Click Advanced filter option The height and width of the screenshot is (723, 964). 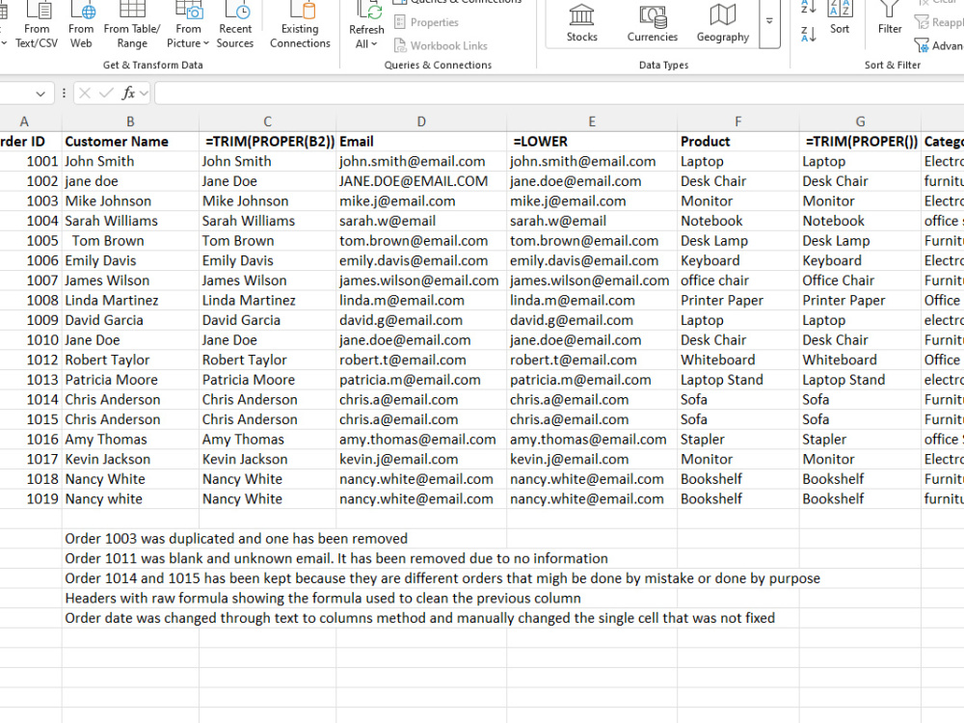939,45
